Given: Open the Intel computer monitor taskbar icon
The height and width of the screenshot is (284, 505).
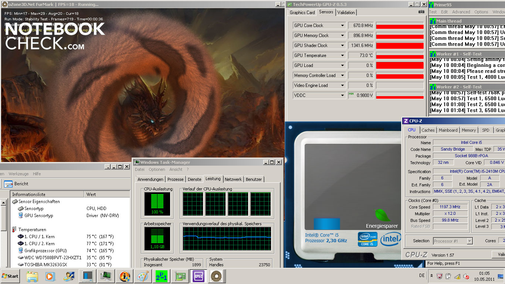Looking at the screenshot, I should [88, 276].
